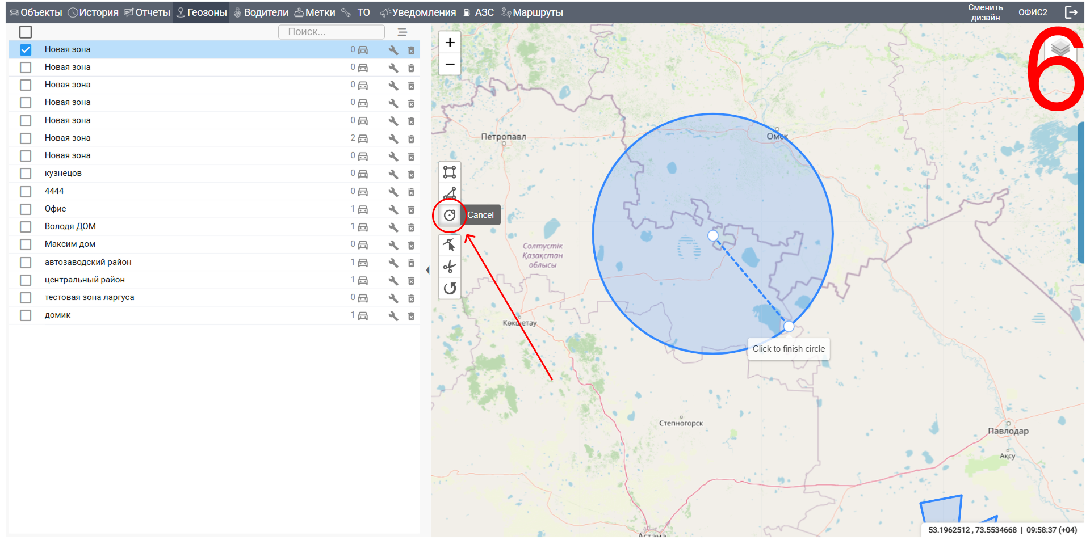Screen dimensions: 1090x540
Task: Uncheck the first Новая зона checkbox
Action: coord(26,50)
